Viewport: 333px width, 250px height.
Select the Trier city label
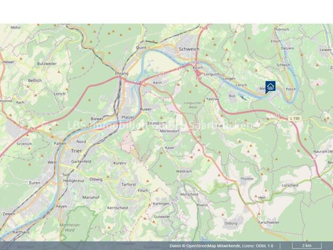tap(76, 151)
